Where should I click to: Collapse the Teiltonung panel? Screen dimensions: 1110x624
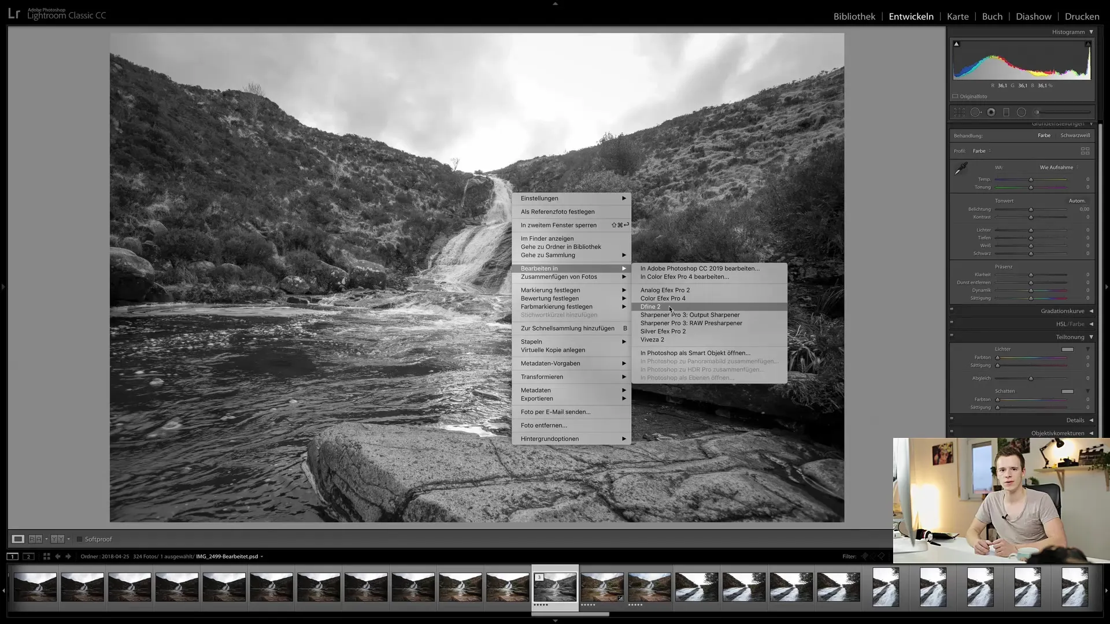1091,337
